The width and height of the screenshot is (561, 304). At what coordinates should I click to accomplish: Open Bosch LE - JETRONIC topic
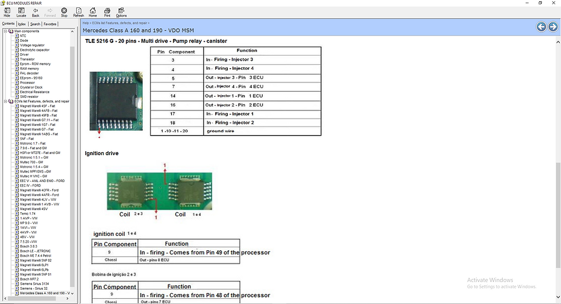point(35,251)
